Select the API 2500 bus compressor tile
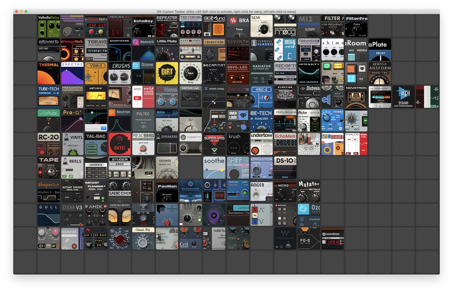Screen dimensions: 453x292 point(404,97)
